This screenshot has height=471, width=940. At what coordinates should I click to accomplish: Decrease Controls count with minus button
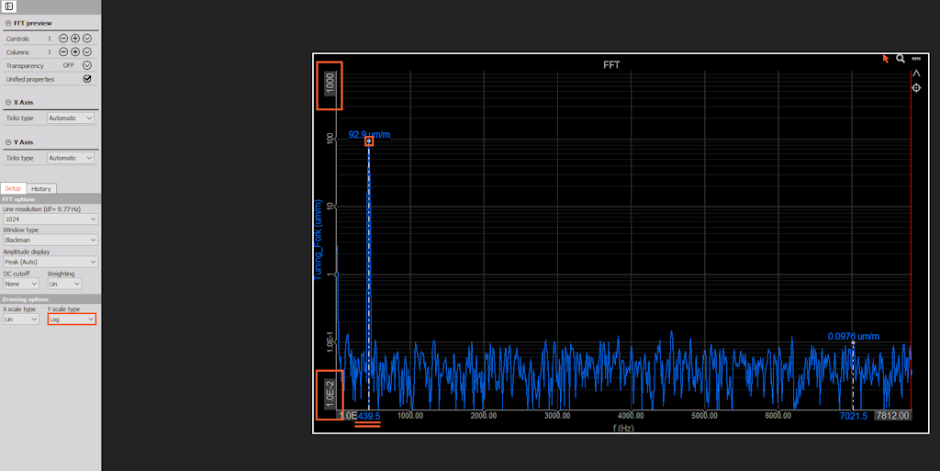click(x=63, y=39)
